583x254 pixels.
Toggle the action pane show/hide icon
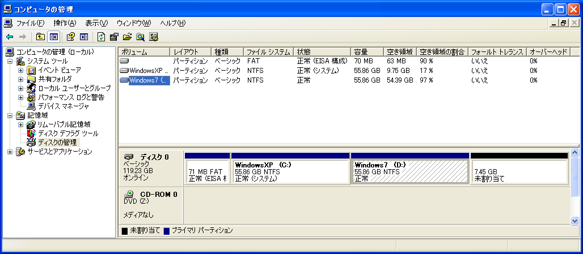click(x=84, y=37)
